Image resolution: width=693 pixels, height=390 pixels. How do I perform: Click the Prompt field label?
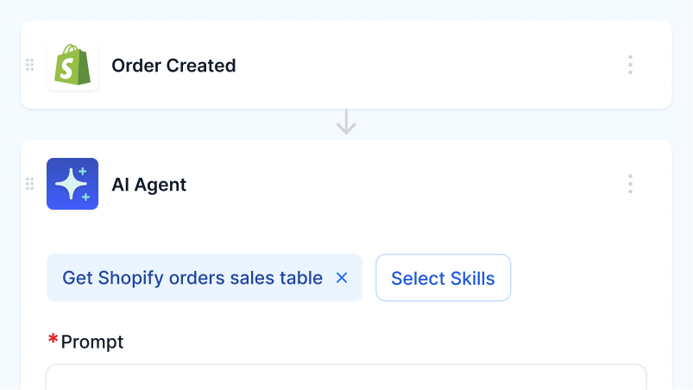[92, 342]
